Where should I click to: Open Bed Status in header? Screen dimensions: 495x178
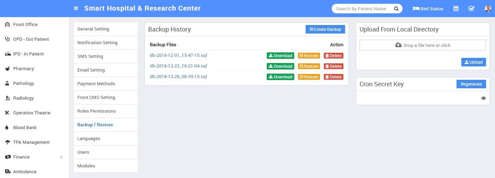[x=428, y=9]
